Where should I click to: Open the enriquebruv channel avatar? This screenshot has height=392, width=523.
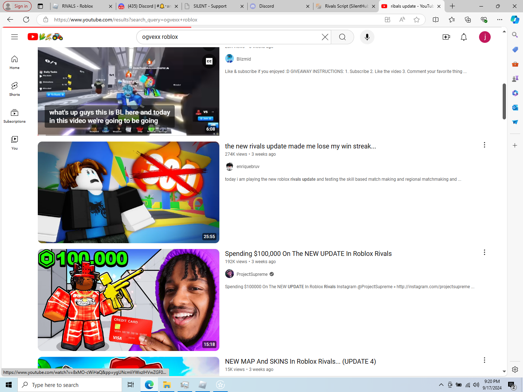pyautogui.click(x=230, y=167)
